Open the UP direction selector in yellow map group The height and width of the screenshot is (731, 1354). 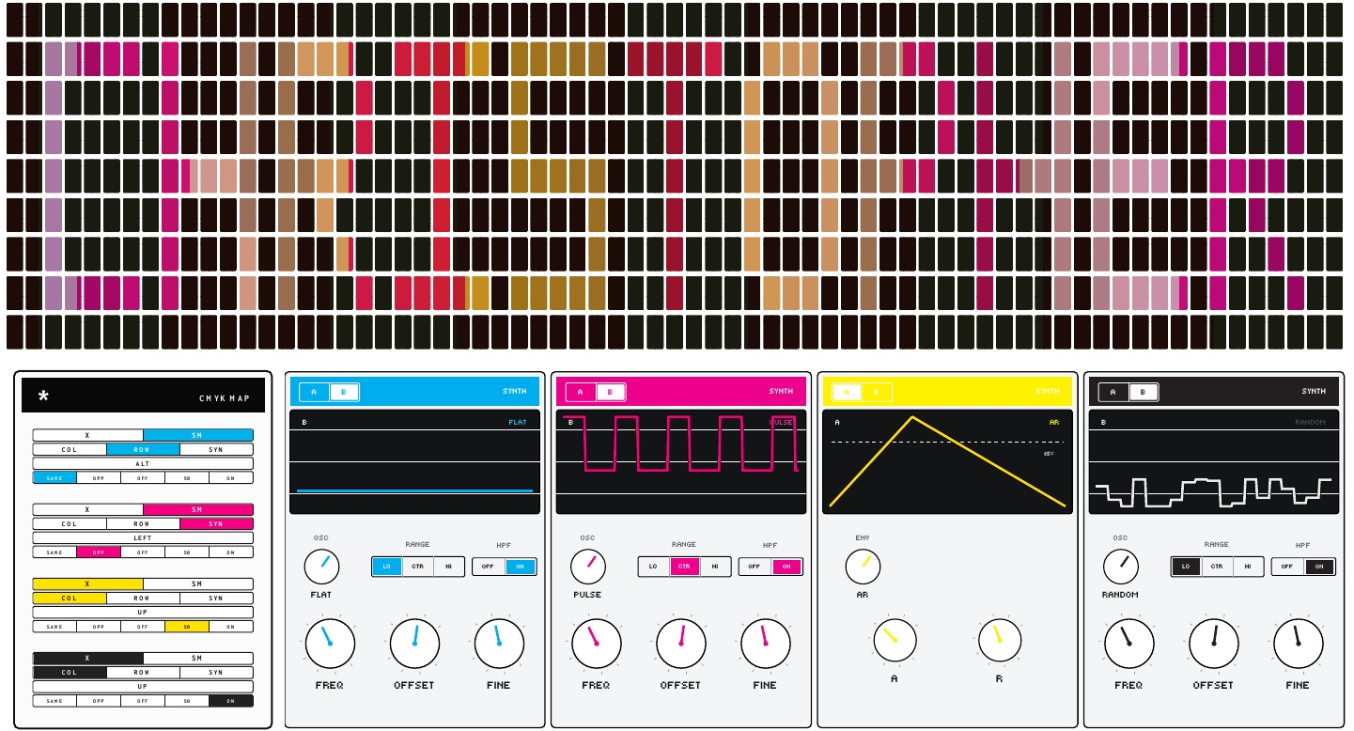point(143,612)
